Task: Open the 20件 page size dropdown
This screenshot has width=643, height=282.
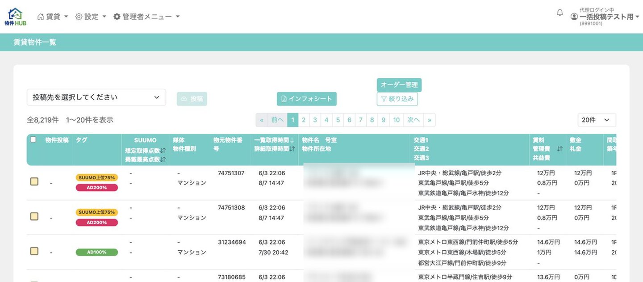Action: click(x=597, y=120)
